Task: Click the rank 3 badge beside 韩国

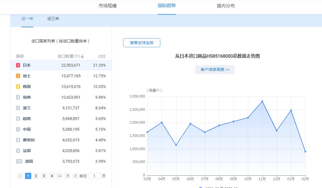Action: click(17, 87)
